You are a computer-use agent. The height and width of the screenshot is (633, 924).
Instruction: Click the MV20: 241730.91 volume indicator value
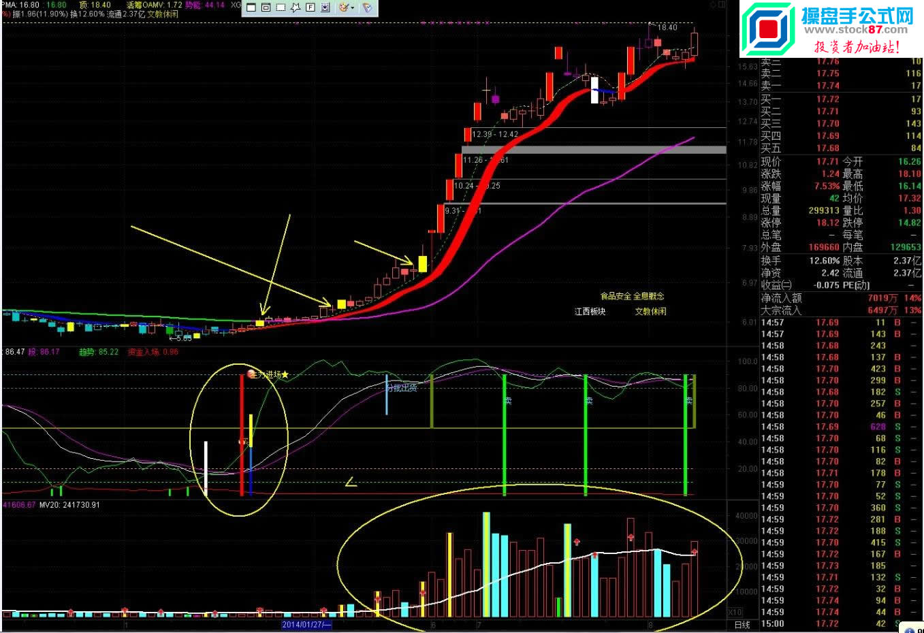(69, 505)
